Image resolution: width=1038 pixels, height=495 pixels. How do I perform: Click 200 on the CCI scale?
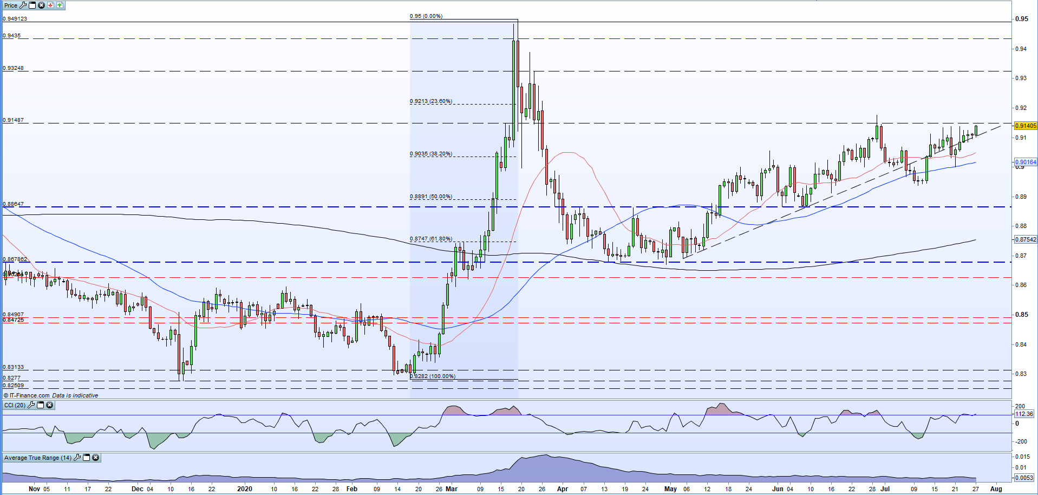coord(1020,406)
